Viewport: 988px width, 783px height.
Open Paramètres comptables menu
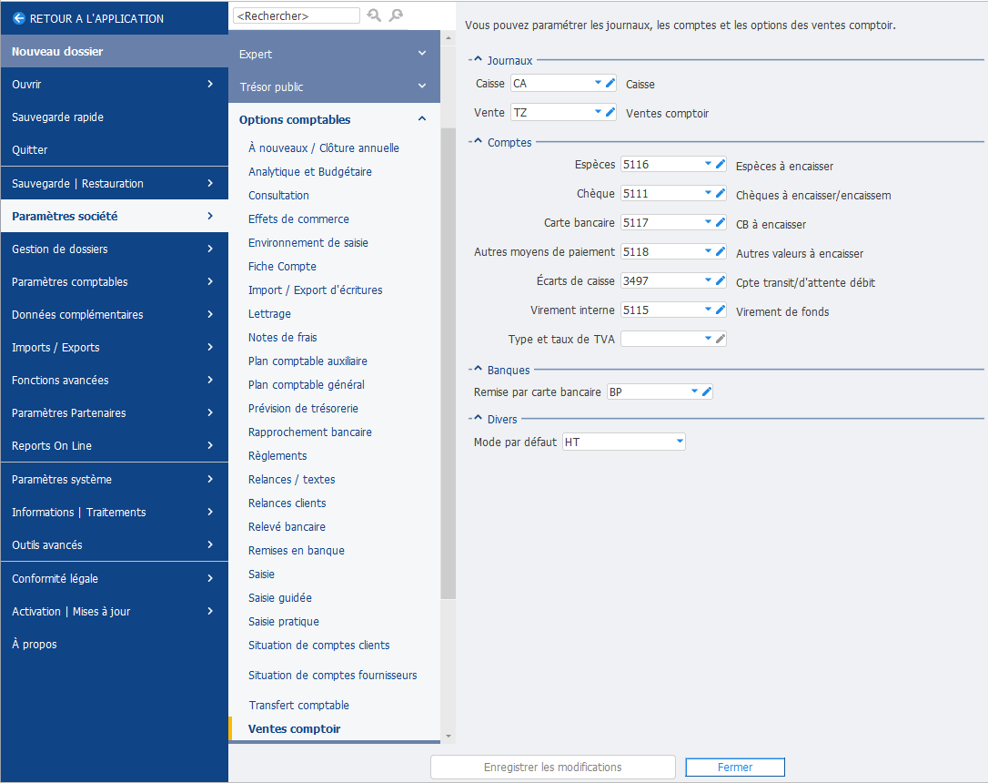point(114,282)
